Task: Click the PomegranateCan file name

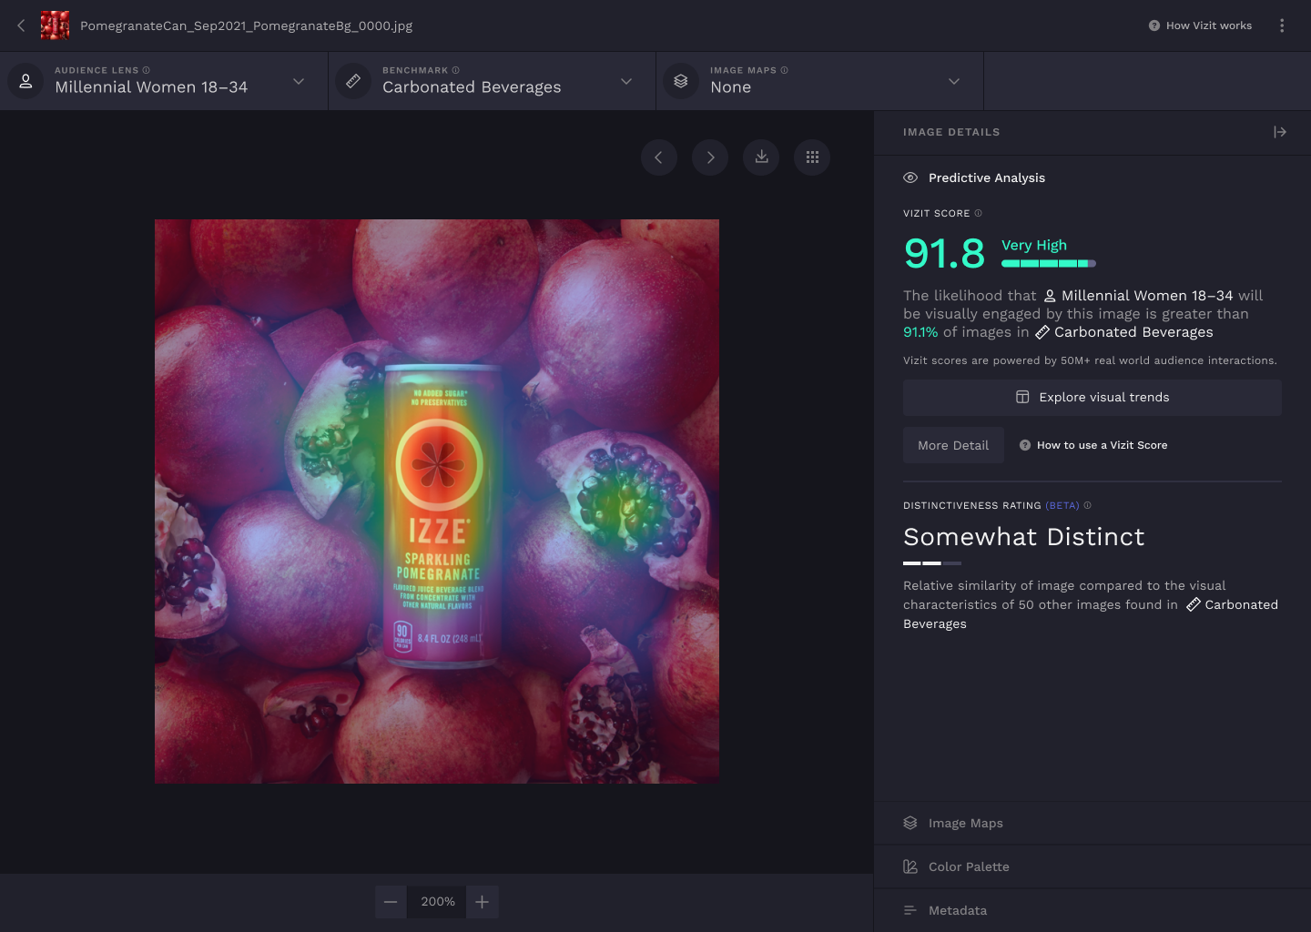Action: (247, 25)
